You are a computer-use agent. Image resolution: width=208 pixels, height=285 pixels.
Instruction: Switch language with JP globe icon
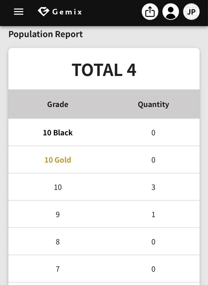191,12
